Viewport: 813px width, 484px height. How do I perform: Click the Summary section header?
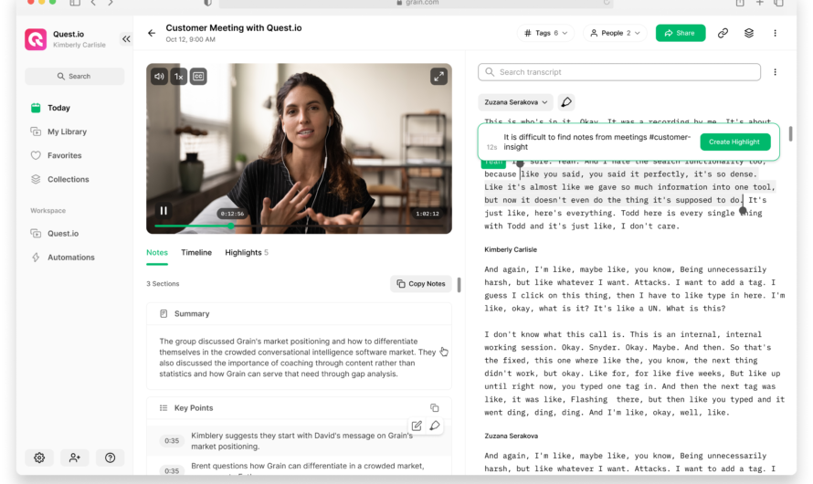299,314
